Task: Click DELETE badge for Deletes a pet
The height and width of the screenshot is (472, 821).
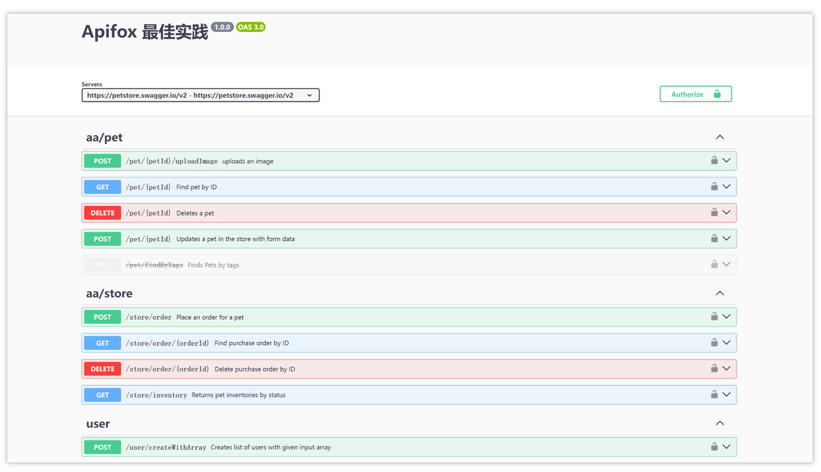Action: 103,213
